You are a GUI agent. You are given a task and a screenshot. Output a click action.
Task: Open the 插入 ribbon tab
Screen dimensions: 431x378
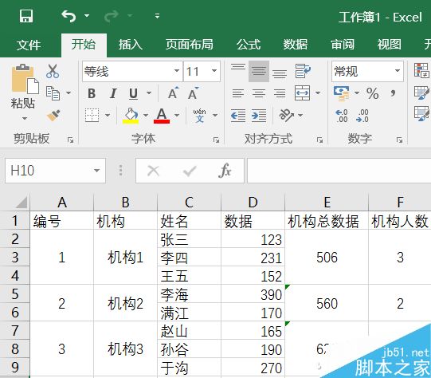coord(131,45)
